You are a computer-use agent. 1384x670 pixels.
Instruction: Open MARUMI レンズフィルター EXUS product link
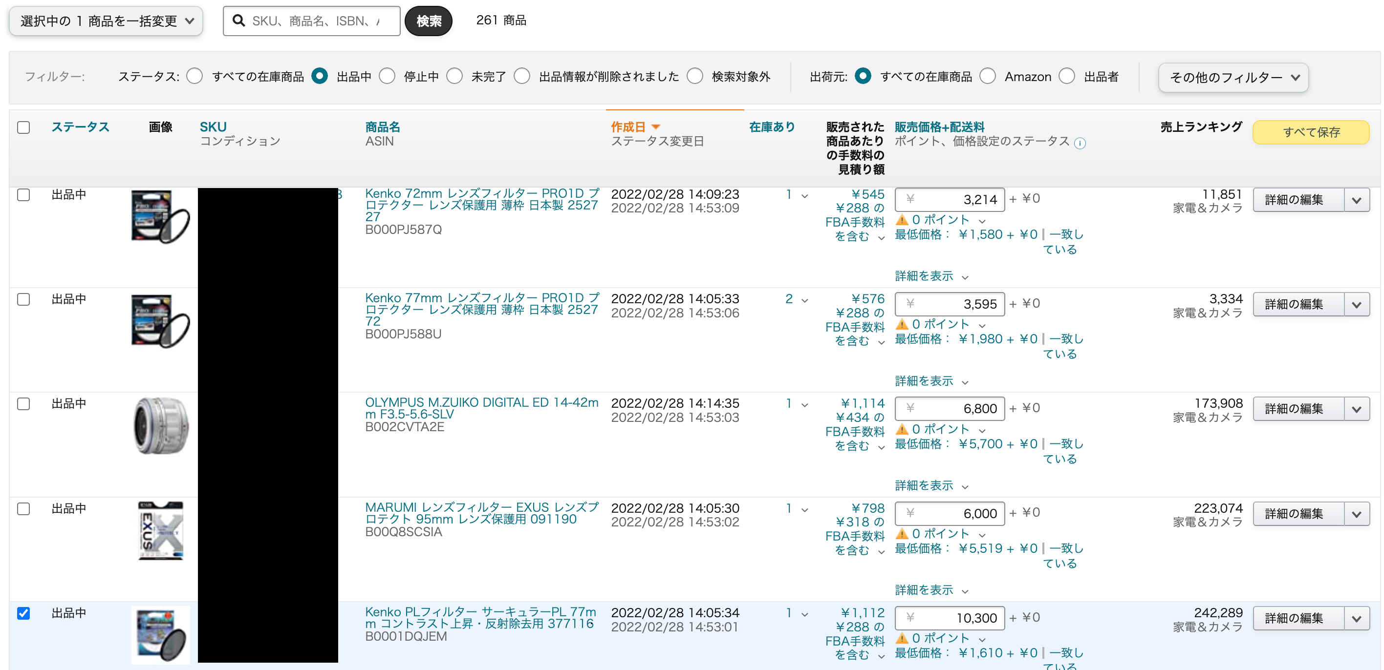coord(482,513)
